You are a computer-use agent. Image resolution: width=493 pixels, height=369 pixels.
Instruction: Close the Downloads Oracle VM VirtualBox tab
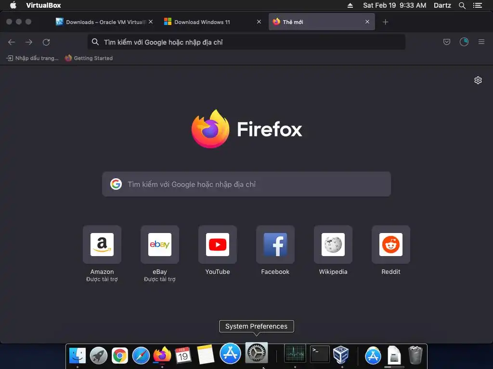(x=151, y=22)
